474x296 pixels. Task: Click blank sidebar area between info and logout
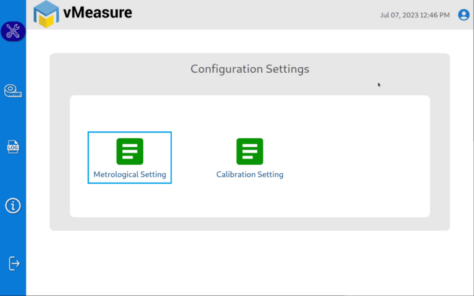click(13, 235)
